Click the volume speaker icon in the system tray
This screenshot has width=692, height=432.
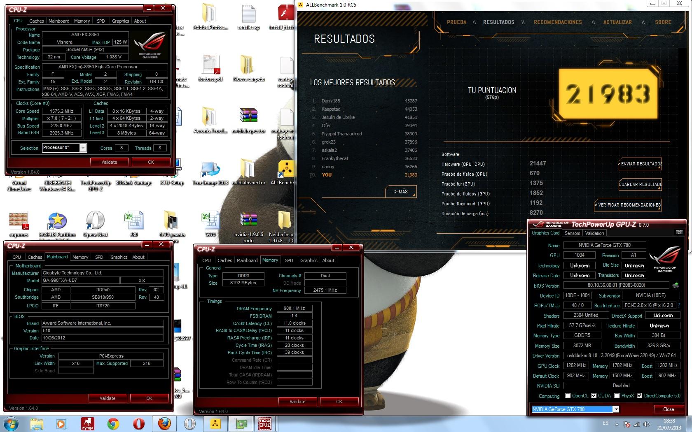[x=647, y=424]
